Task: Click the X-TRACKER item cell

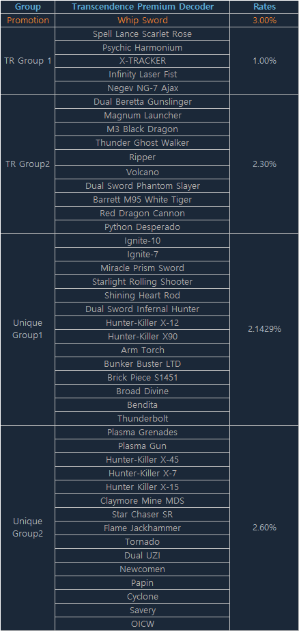Action: coord(143,61)
